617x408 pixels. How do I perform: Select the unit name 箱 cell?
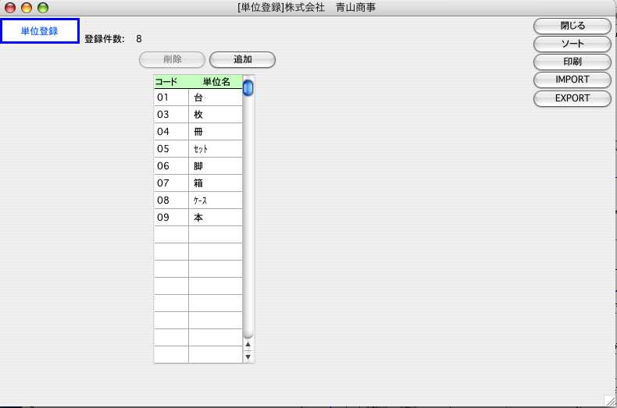pos(215,183)
